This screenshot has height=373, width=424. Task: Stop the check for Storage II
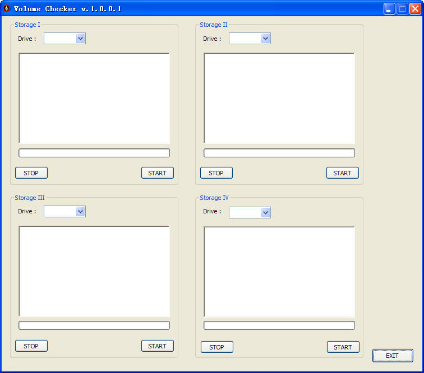[216, 173]
